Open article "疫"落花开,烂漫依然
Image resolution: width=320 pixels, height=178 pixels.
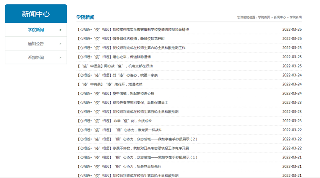click(110, 84)
